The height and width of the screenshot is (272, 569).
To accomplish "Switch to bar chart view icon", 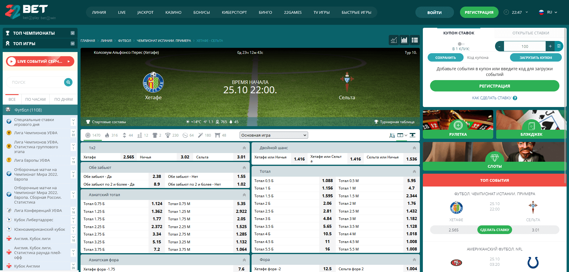I will pyautogui.click(x=404, y=40).
